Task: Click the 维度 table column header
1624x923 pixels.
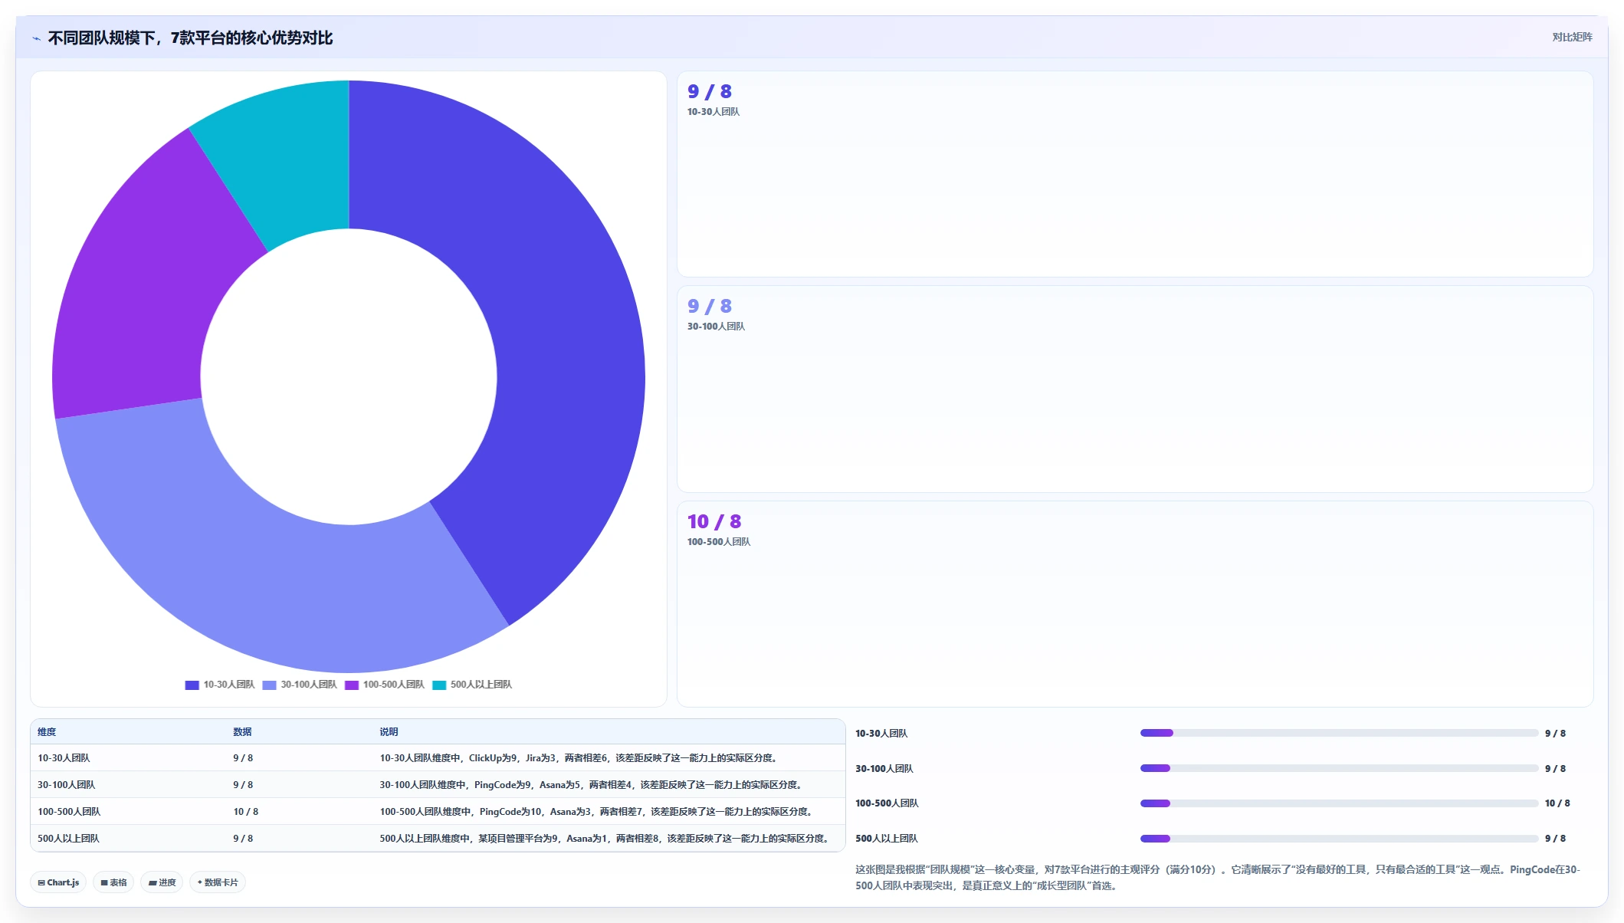Action: [x=47, y=732]
